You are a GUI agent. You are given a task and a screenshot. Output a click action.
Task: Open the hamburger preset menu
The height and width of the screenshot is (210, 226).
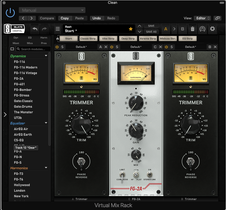point(58,29)
